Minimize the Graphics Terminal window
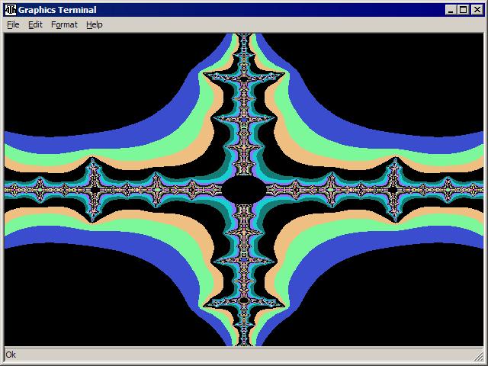Viewport: 488px width, 366px height. click(451, 10)
